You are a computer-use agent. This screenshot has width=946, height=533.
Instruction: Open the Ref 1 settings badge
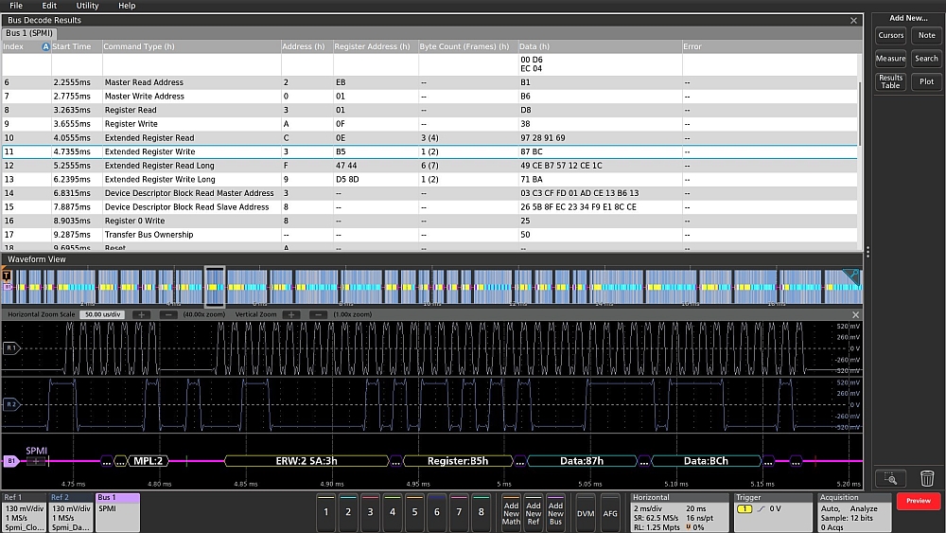[x=23, y=511]
